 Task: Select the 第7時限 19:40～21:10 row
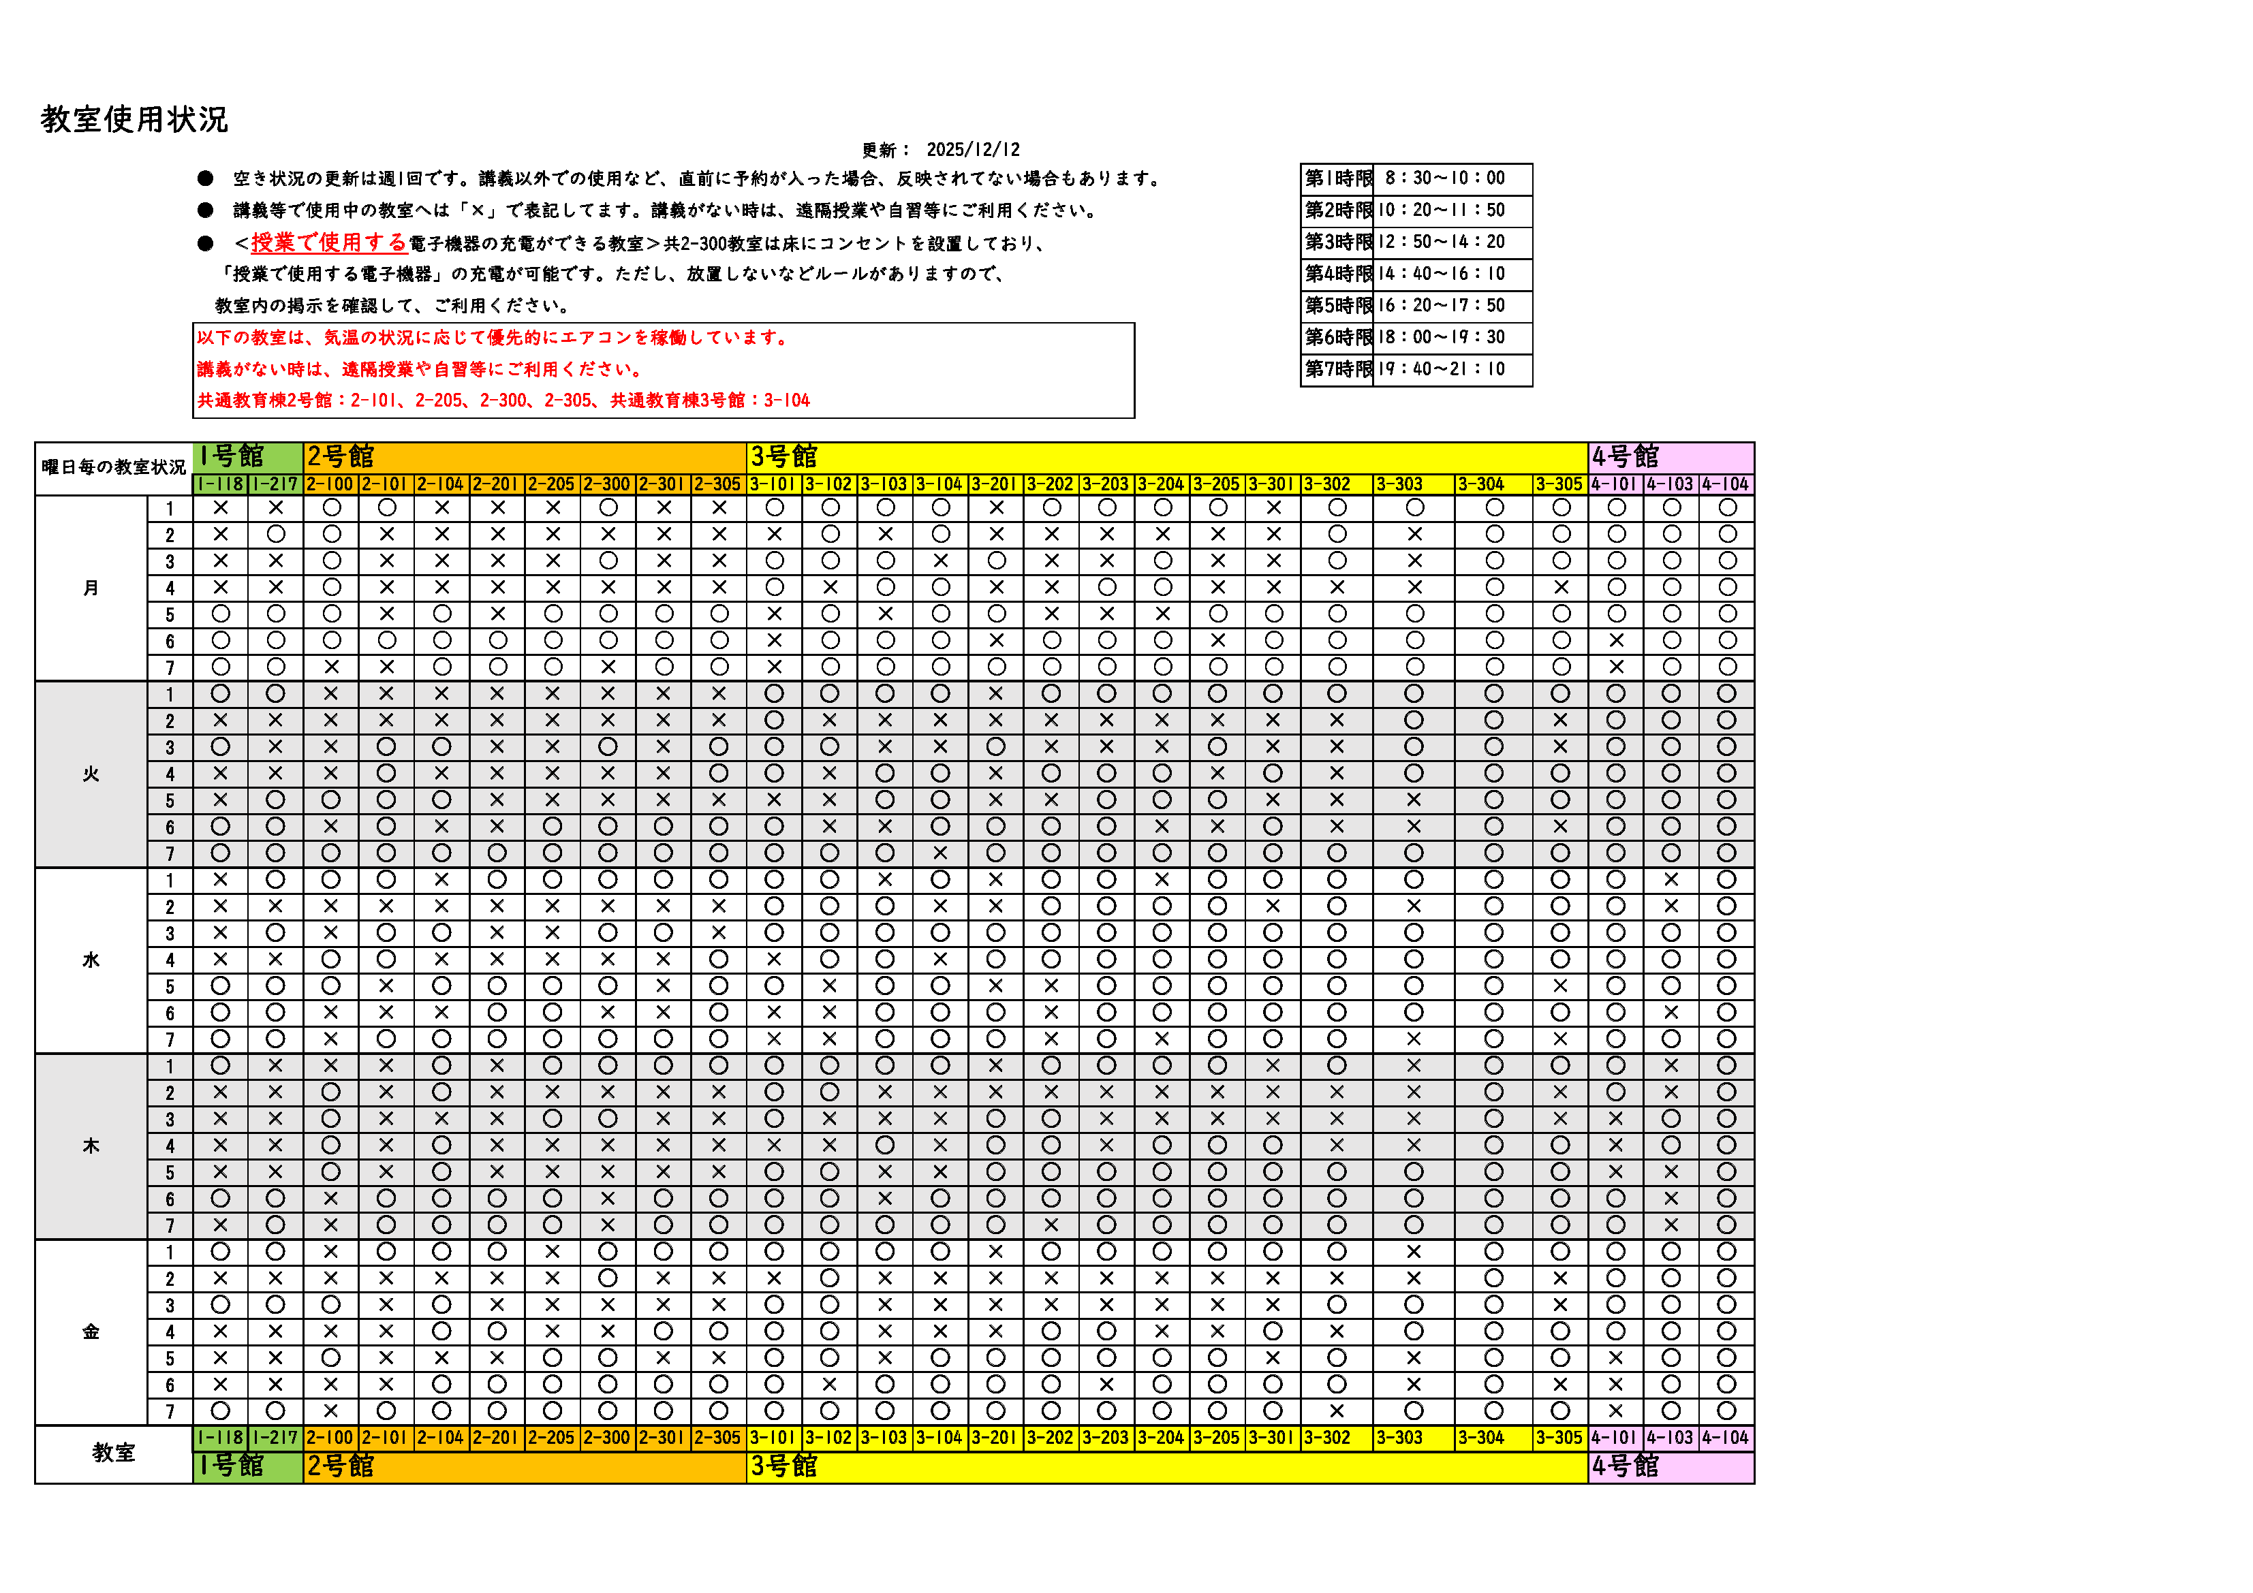tap(1416, 370)
